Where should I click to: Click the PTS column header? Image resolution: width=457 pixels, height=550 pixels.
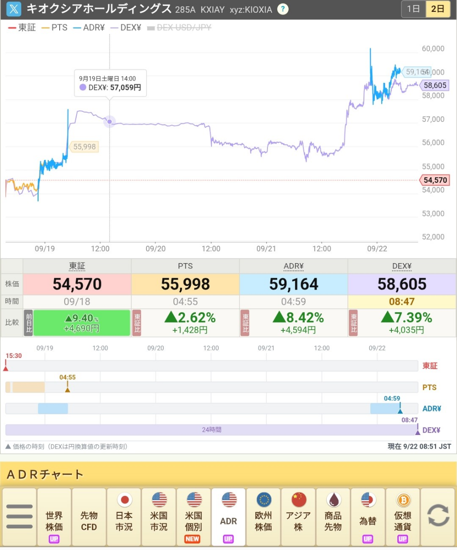(x=185, y=266)
